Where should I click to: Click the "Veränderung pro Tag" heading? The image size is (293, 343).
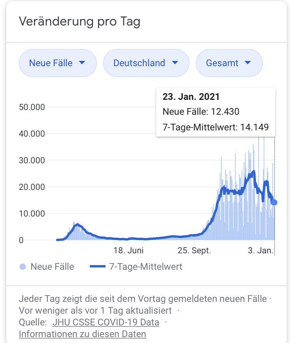tap(80, 21)
